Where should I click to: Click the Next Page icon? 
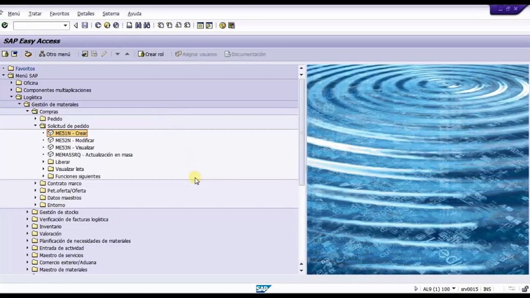(178, 25)
